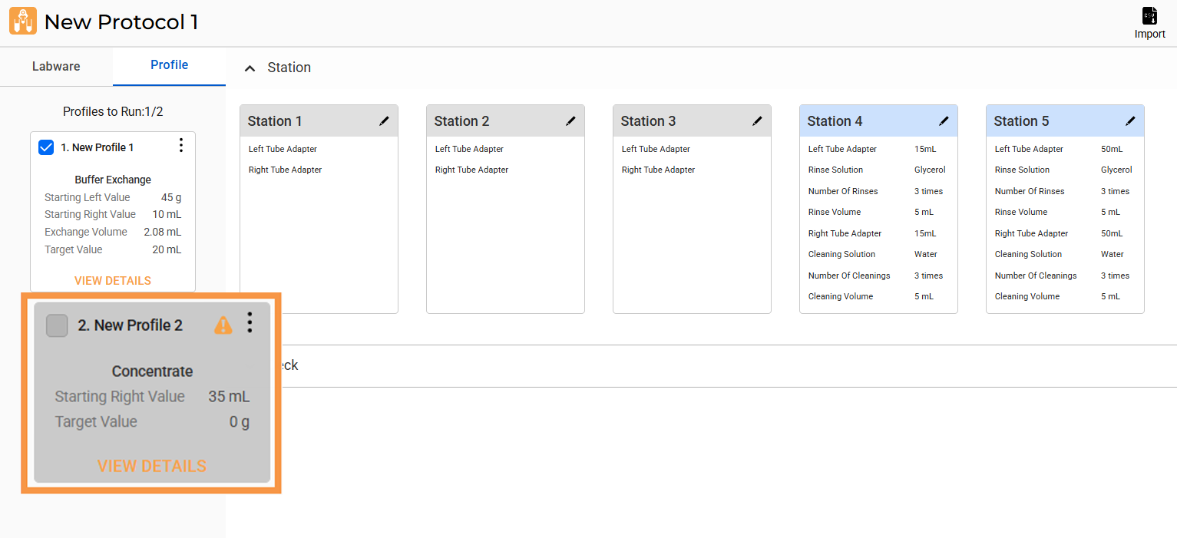Select the Profile tab
1177x538 pixels.
coord(169,65)
